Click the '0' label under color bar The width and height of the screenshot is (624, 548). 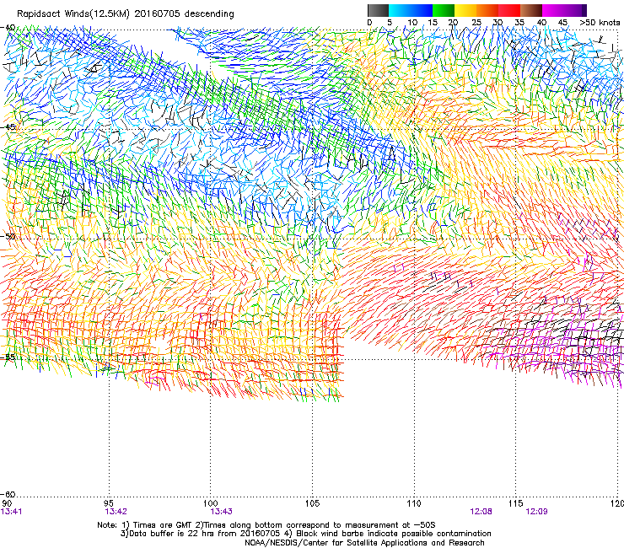369,23
